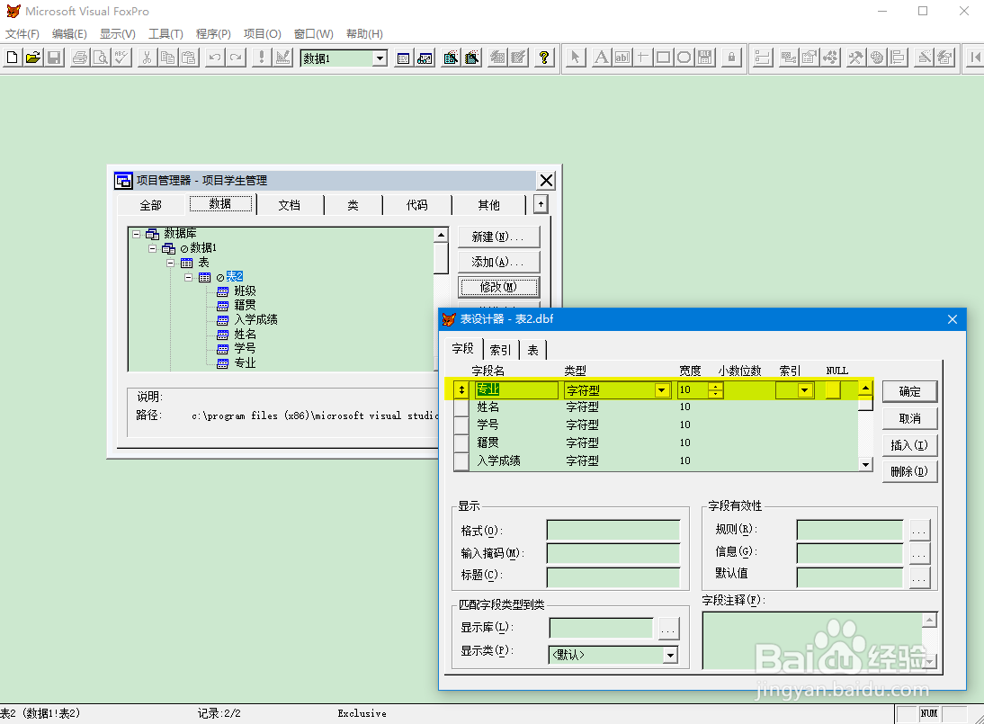Screen dimensions: 984x724
Task: Click the Open folder toolbar icon
Action: tap(32, 58)
